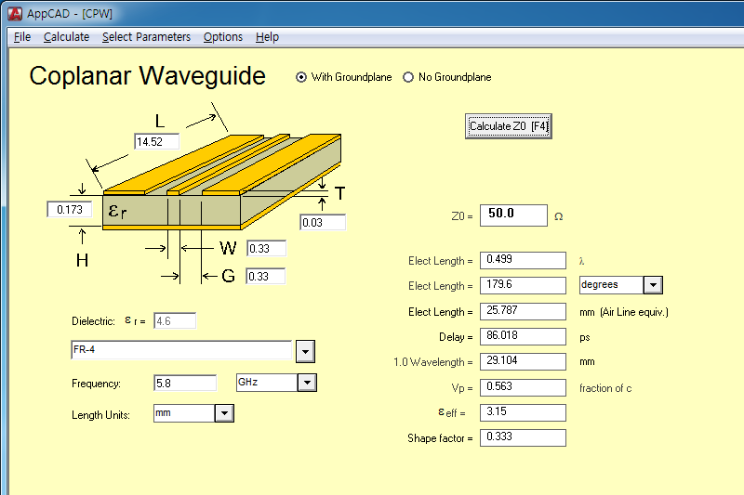Open the Length Units mm dropdown
The height and width of the screenshot is (495, 744).
223,413
